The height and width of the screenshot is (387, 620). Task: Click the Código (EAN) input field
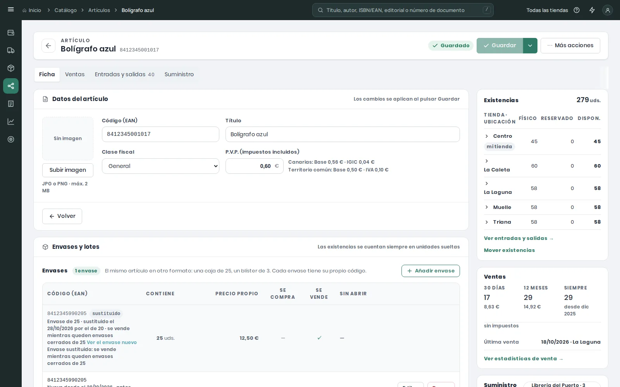160,134
